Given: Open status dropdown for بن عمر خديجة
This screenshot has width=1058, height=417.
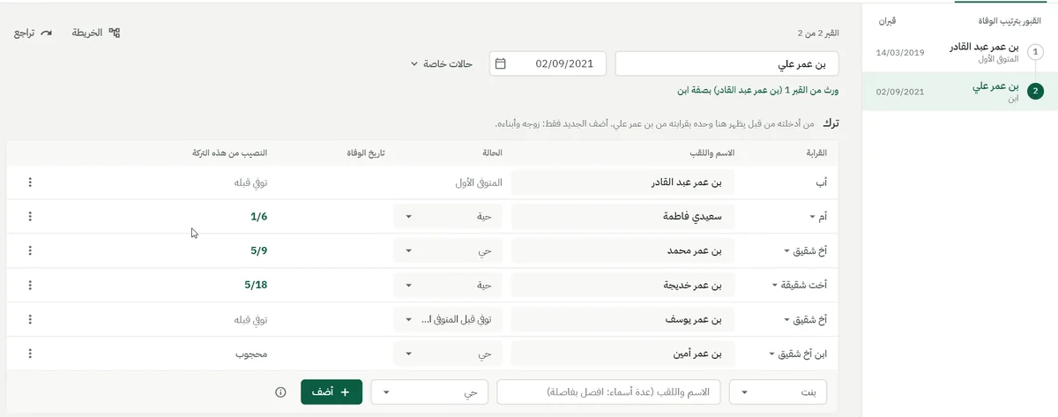Looking at the screenshot, I should (x=450, y=286).
